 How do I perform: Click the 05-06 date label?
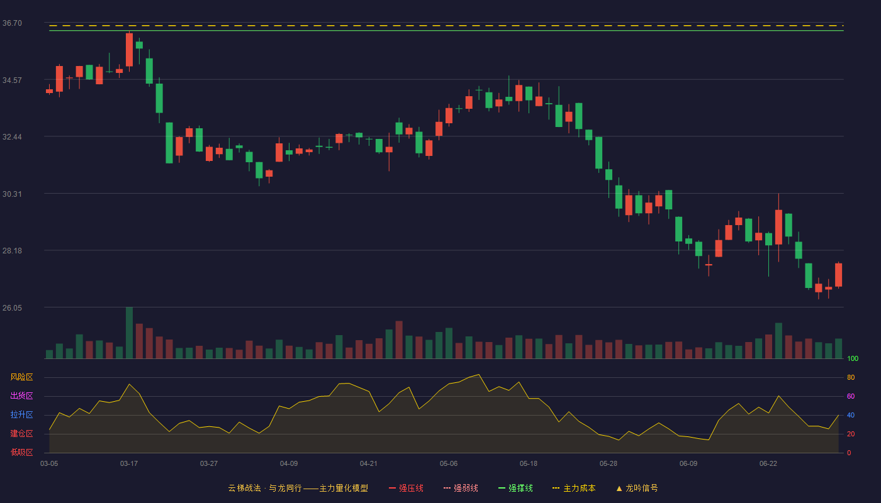click(x=449, y=463)
